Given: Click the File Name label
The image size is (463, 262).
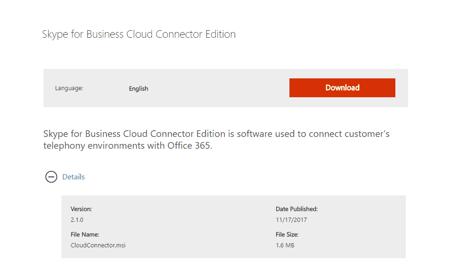Looking at the screenshot, I should coord(85,235).
